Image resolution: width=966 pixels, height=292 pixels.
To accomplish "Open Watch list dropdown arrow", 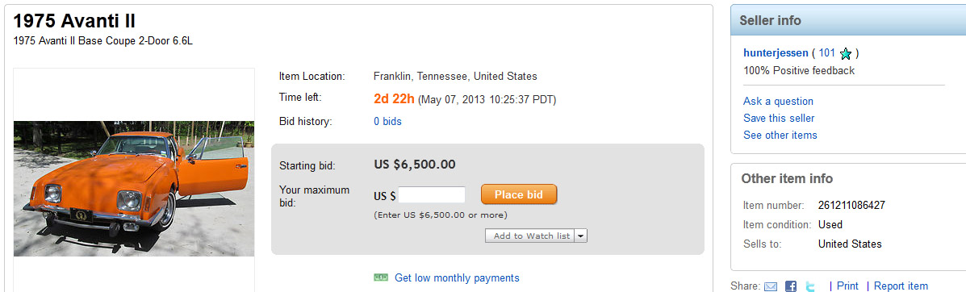I will pyautogui.click(x=582, y=236).
